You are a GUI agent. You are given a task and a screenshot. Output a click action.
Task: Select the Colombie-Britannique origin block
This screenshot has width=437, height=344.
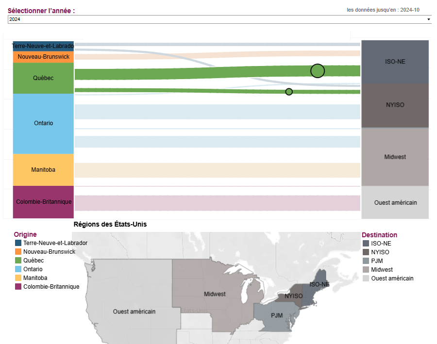(43, 202)
